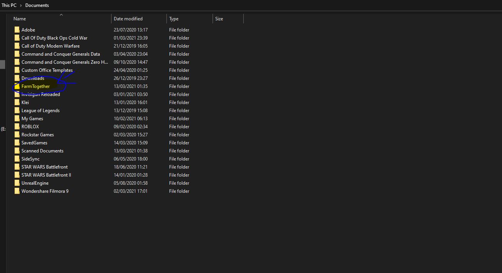
Task: Sort by the Type column header
Action: [174, 19]
